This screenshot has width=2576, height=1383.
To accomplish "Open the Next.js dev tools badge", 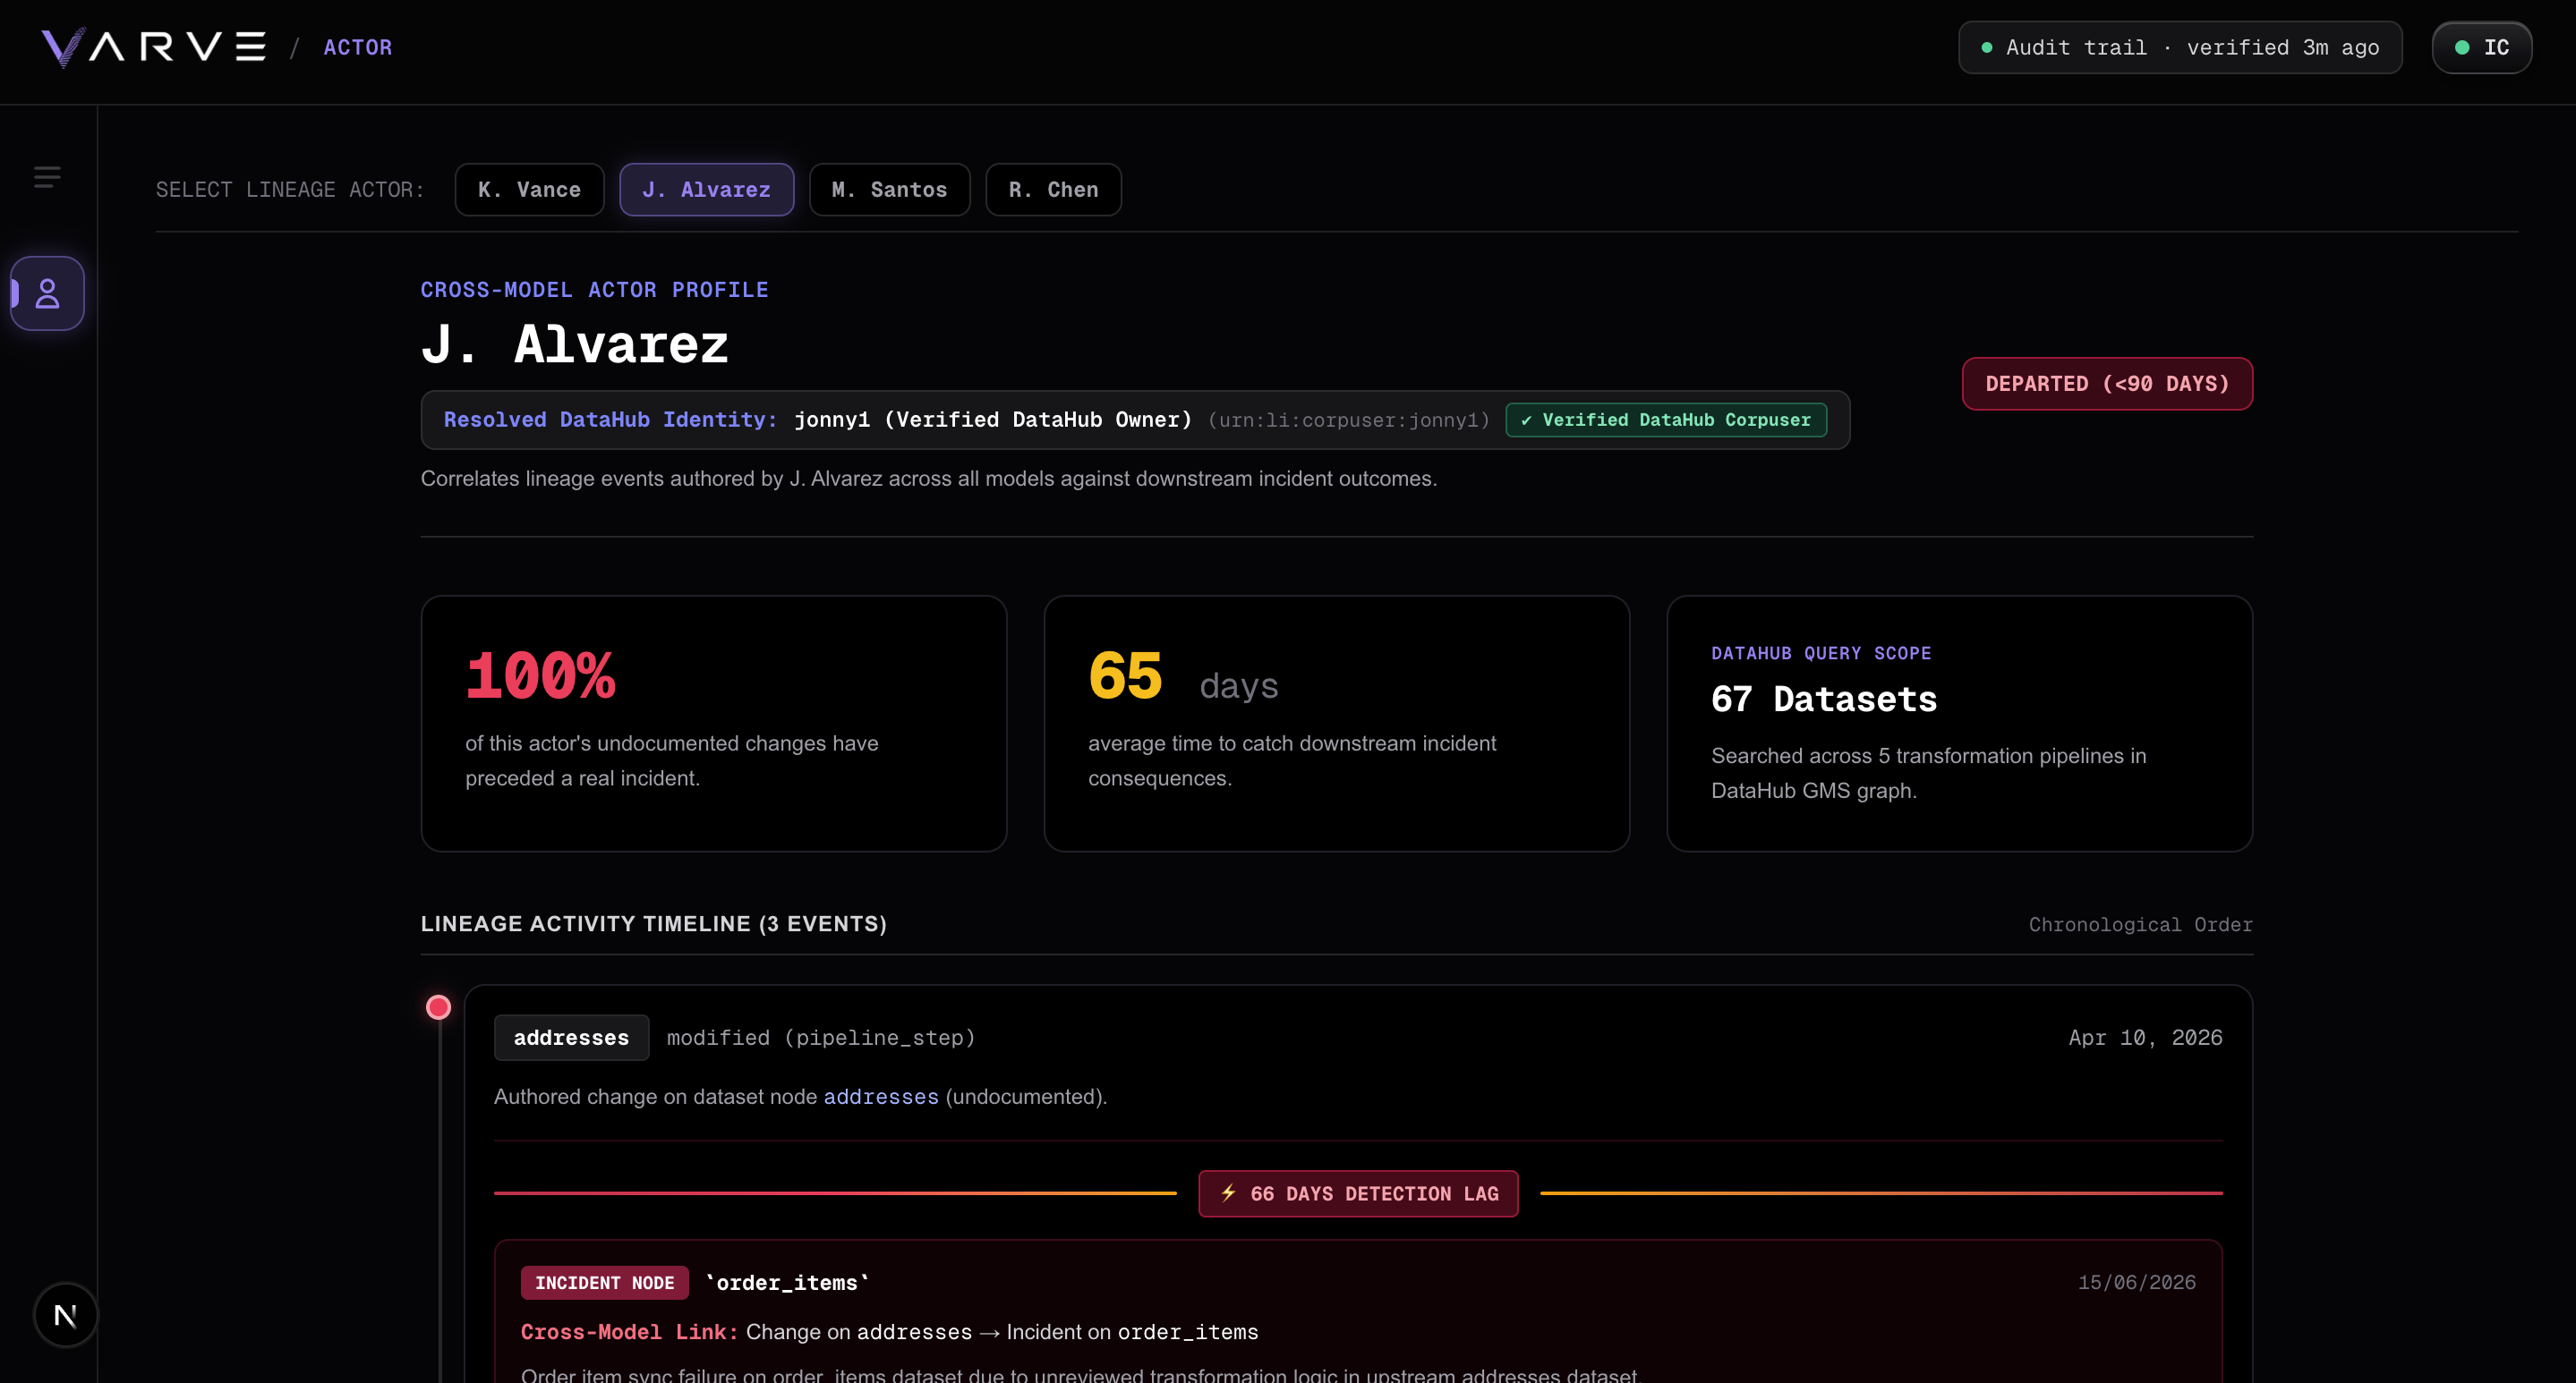I will [65, 1315].
